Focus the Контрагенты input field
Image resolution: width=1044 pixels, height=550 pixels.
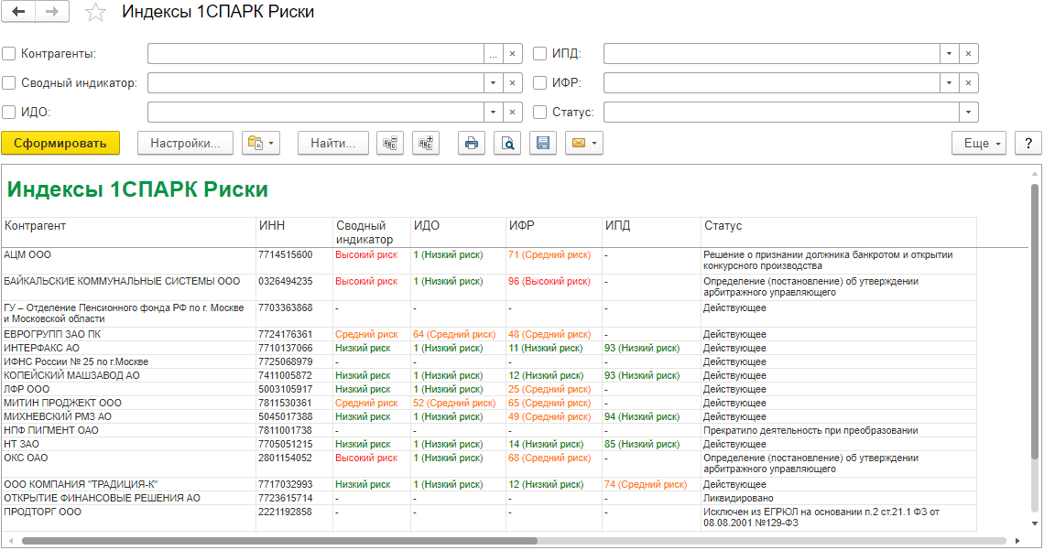pos(316,54)
